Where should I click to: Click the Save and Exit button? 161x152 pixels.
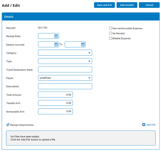pyautogui.click(x=104, y=5)
